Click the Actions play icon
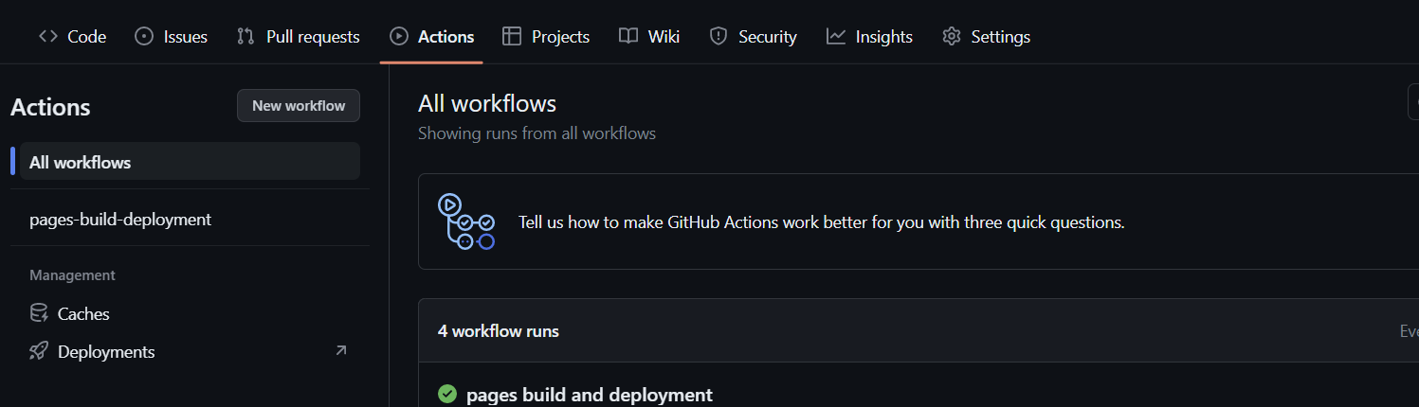 pyautogui.click(x=399, y=37)
